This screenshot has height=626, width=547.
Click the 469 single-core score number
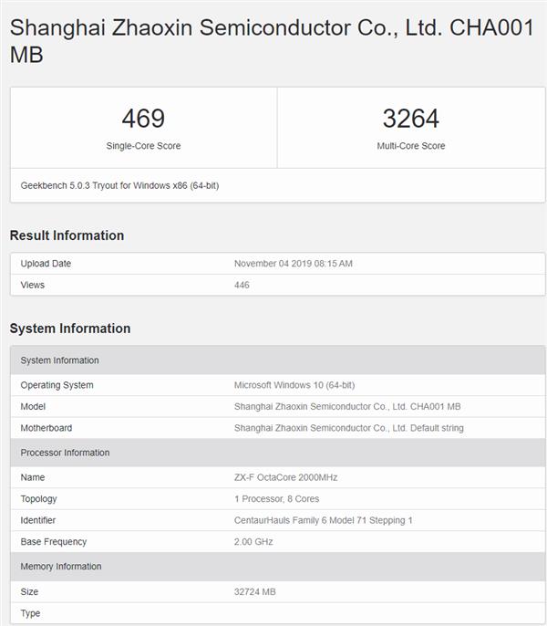pyautogui.click(x=143, y=119)
